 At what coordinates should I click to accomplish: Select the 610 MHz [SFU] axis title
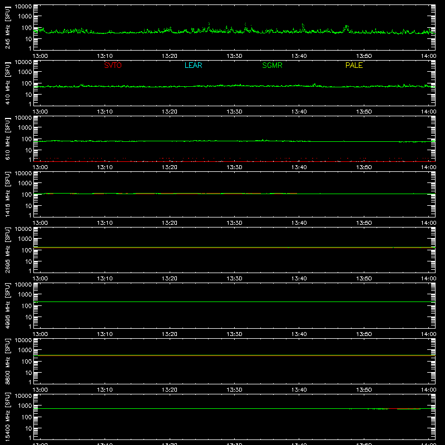pyautogui.click(x=8, y=139)
